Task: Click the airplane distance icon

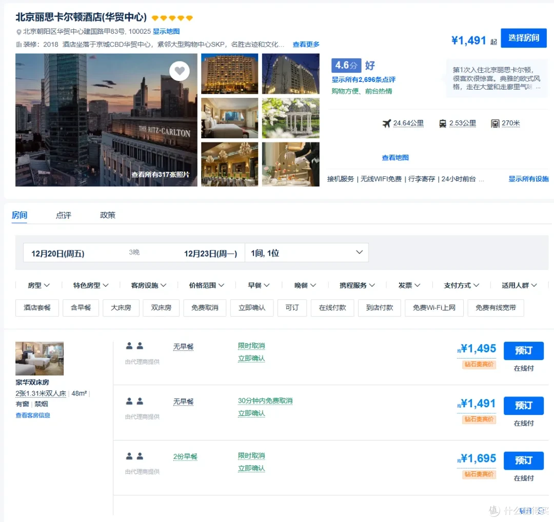Action: pyautogui.click(x=387, y=123)
